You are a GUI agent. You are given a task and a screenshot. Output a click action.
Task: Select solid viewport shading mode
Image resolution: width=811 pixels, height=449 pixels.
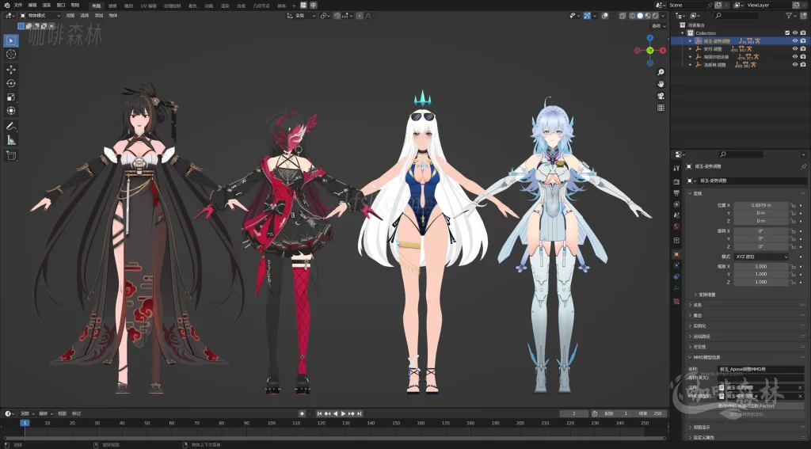click(640, 16)
